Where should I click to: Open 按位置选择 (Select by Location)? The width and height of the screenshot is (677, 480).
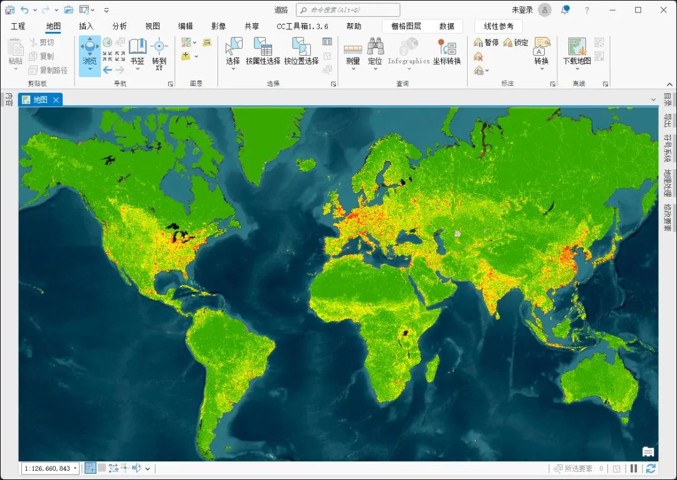[x=302, y=52]
